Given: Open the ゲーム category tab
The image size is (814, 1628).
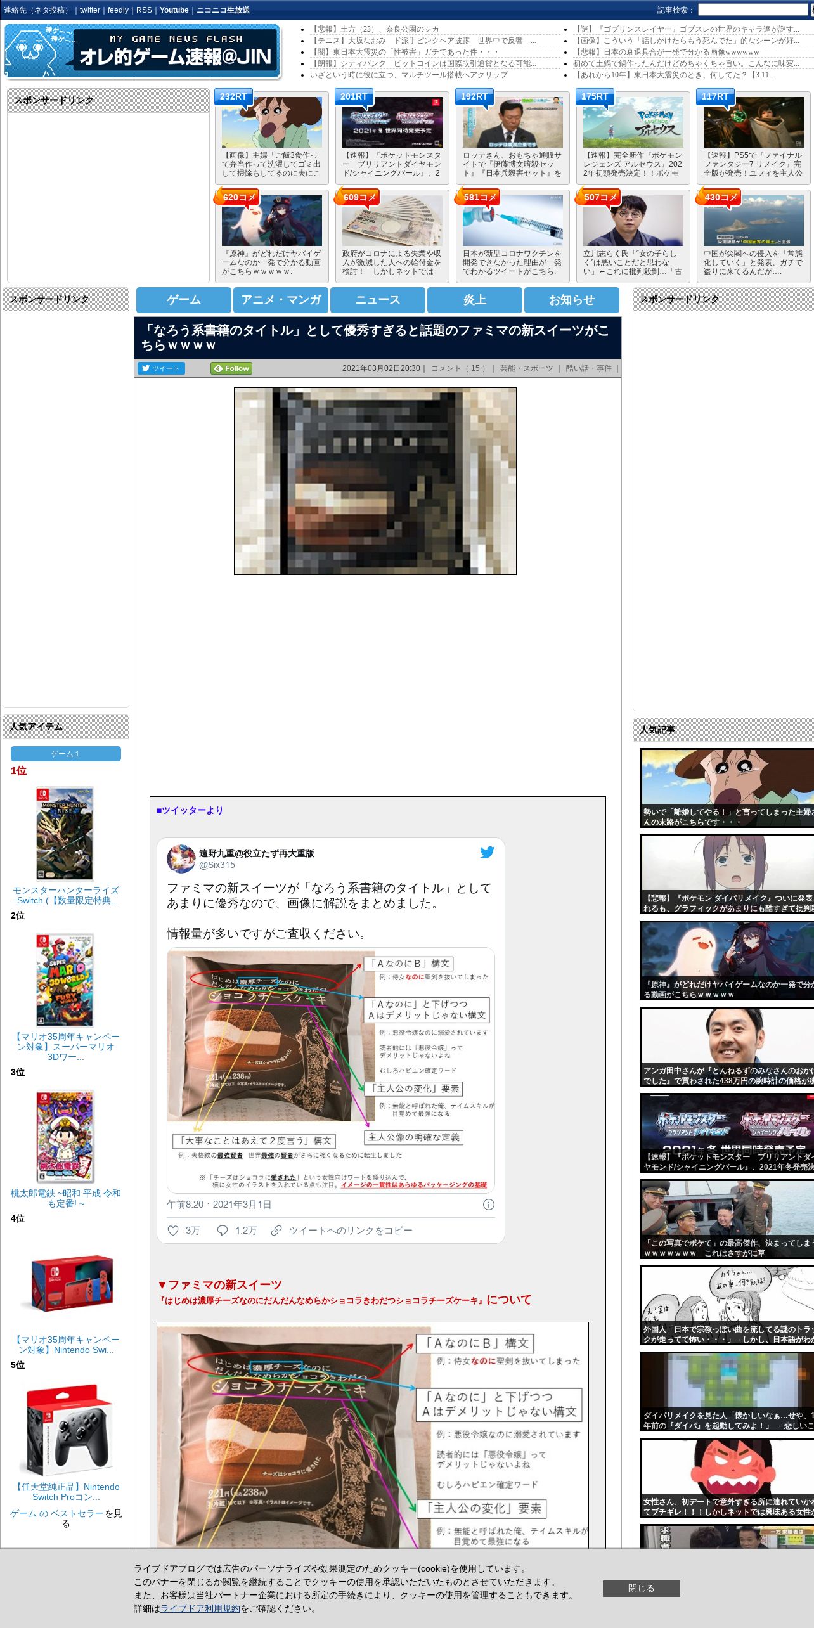Looking at the screenshot, I should point(184,300).
